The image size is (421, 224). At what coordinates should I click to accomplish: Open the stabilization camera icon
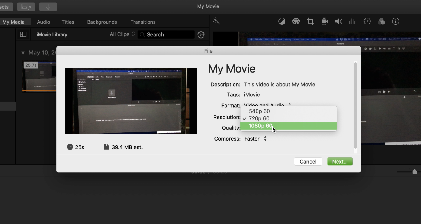click(325, 21)
